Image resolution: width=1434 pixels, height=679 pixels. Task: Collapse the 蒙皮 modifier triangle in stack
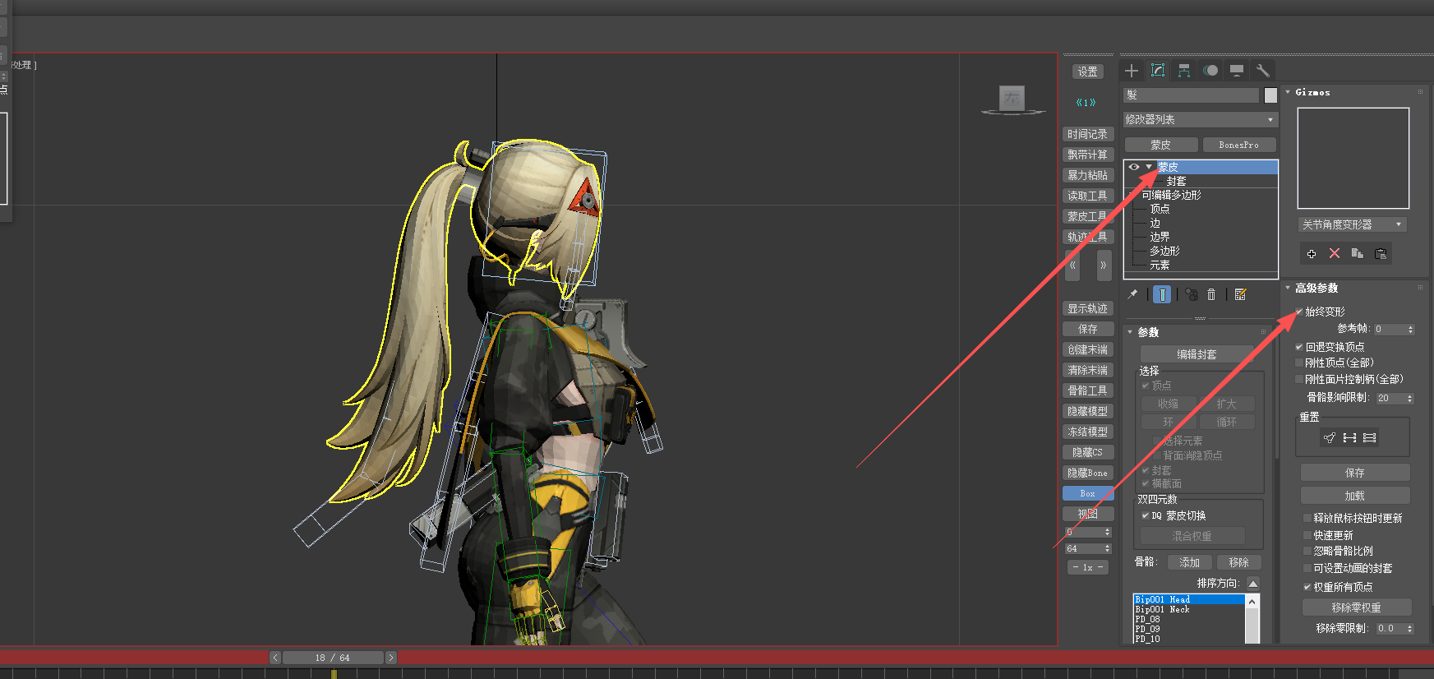coord(1149,167)
